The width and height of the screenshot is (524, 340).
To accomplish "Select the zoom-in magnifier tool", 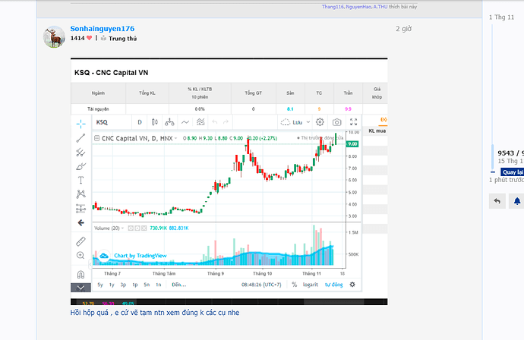I will coord(80,256).
